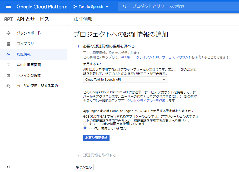This screenshot has height=172, width=239.
Task: Click the Text-to-Speech project icon
Action: point(75,7)
